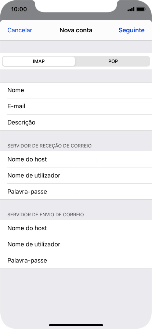Focus the Nome input field
This screenshot has width=152, height=329.
76,90
